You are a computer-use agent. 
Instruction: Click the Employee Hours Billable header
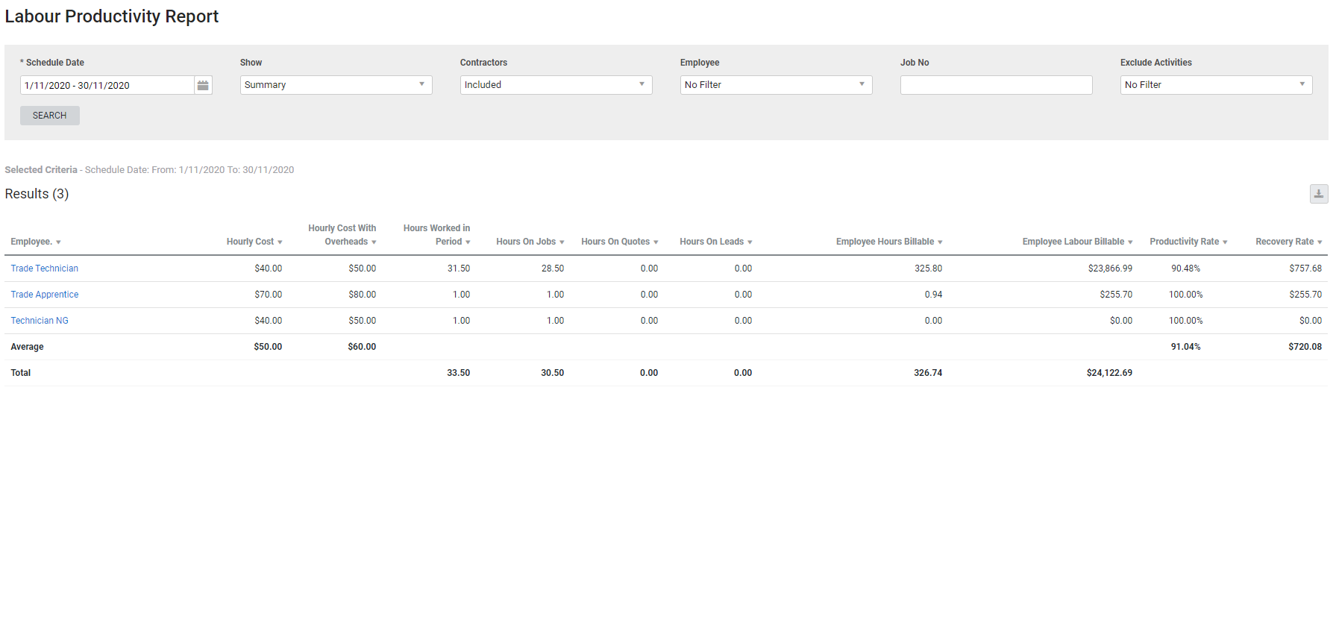(885, 242)
